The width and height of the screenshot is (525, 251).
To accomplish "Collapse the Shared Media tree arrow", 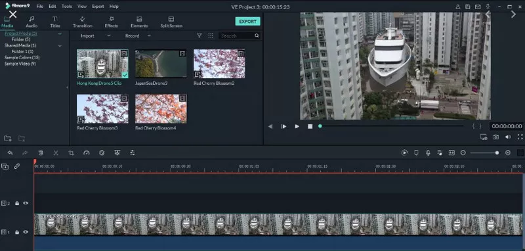I will 60,45.
